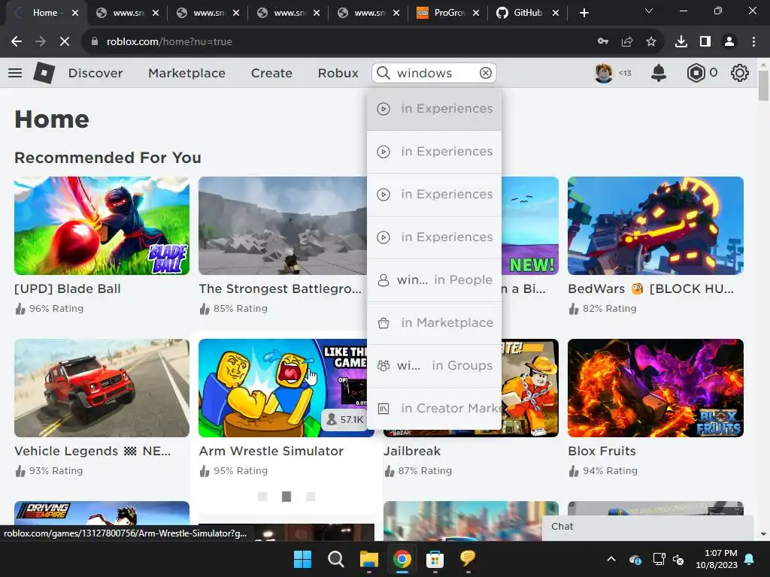Viewport: 770px width, 577px height.
Task: Open the Driving Empire thumbnail
Action: (x=102, y=512)
